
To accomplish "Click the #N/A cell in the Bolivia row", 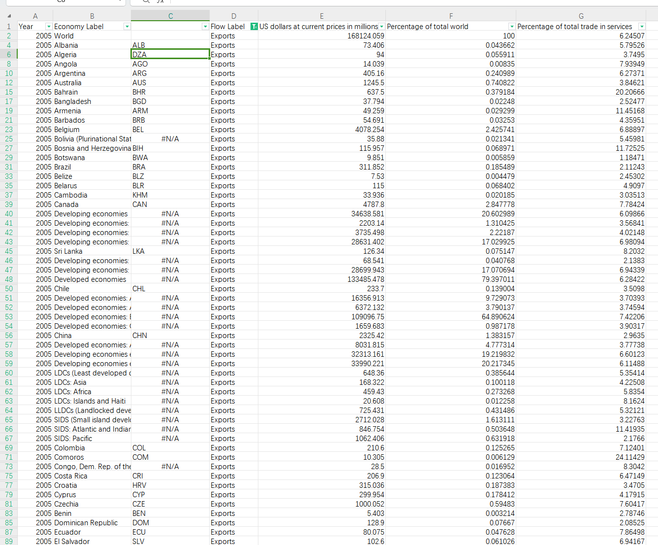I will 170,139.
